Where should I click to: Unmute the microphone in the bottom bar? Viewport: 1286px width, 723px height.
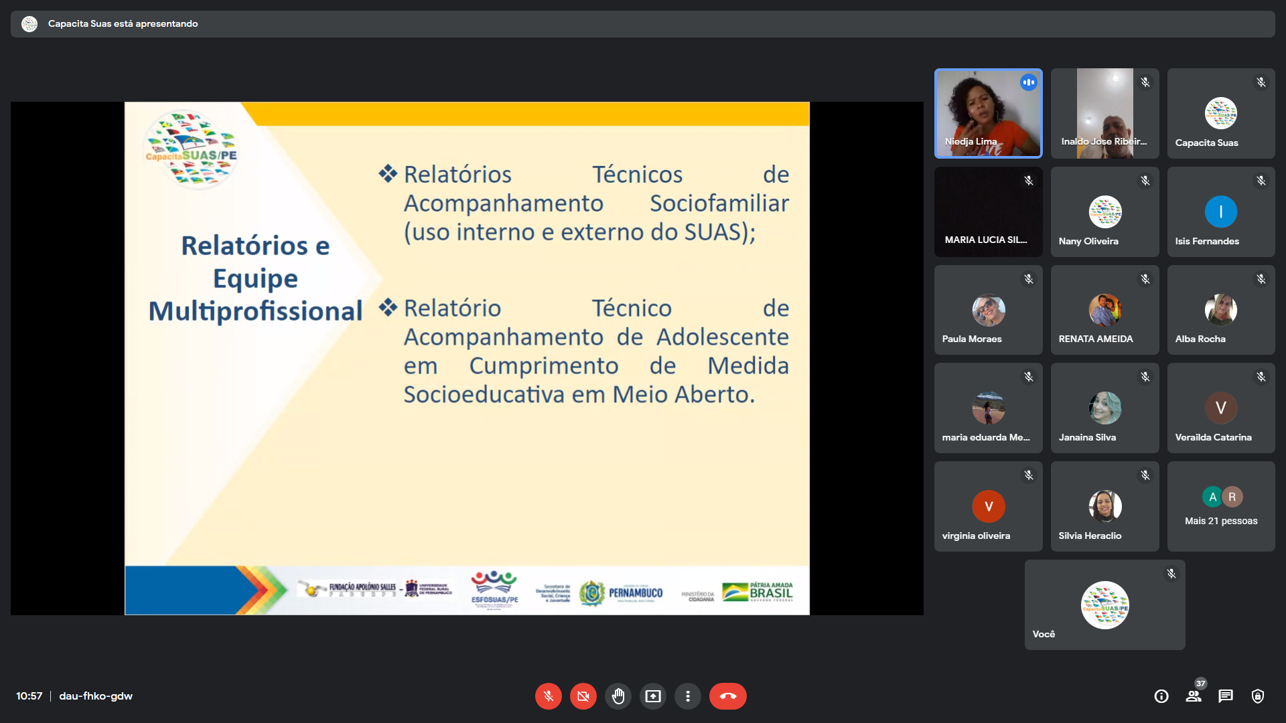(x=548, y=696)
